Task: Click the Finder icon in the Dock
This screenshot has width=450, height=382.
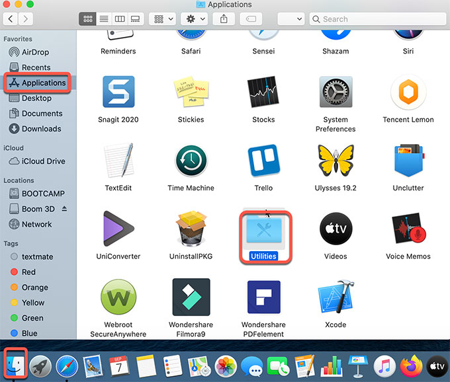Action: coord(15,365)
